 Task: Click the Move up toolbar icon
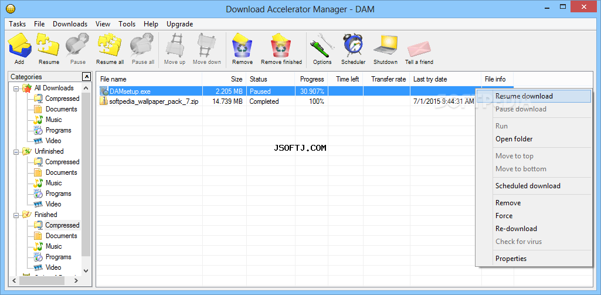pyautogui.click(x=175, y=46)
